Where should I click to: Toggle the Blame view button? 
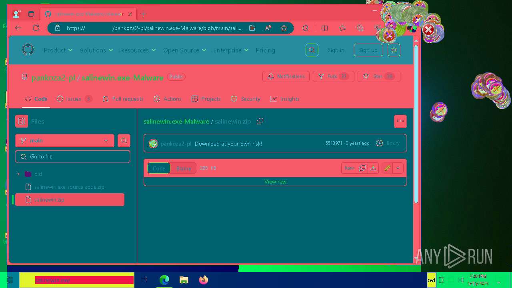(184, 168)
